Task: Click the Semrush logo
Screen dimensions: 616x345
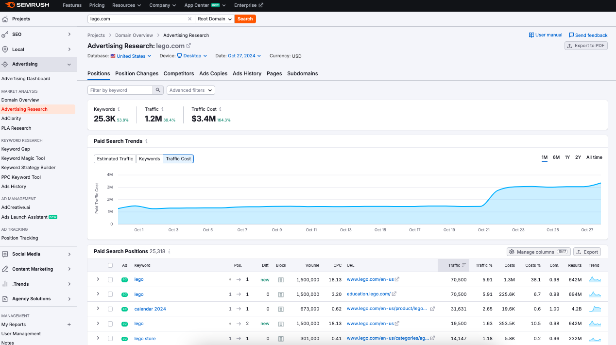Action: pyautogui.click(x=28, y=5)
